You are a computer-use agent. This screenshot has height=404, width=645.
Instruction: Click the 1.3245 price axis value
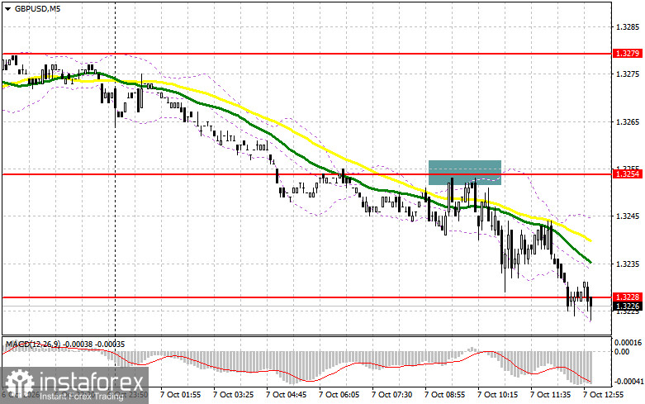coord(628,216)
